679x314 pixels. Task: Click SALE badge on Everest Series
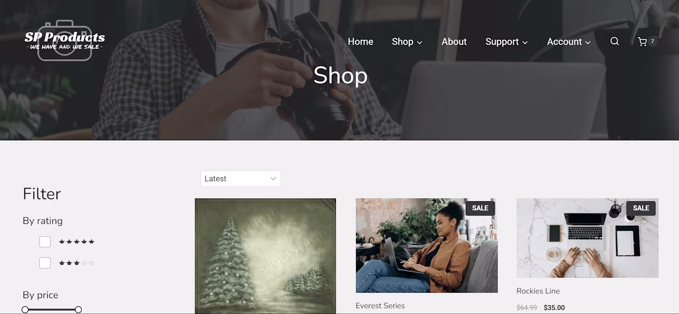[x=480, y=208]
